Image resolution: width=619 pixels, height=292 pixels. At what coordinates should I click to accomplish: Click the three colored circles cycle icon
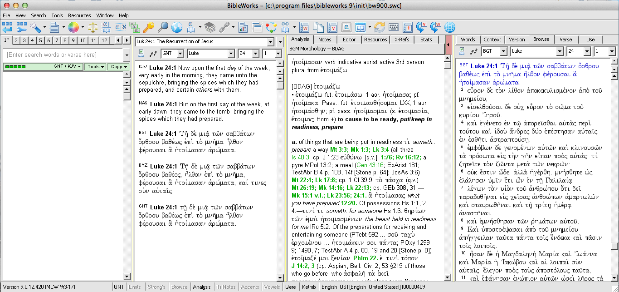pyautogui.click(x=271, y=27)
